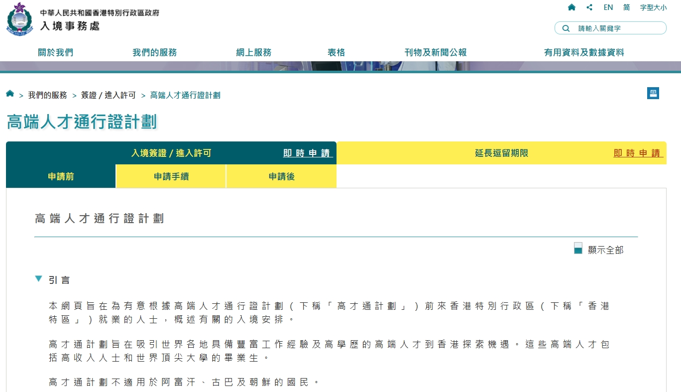
Task: Open 有用資料及數據資料 menu
Action: pos(584,52)
